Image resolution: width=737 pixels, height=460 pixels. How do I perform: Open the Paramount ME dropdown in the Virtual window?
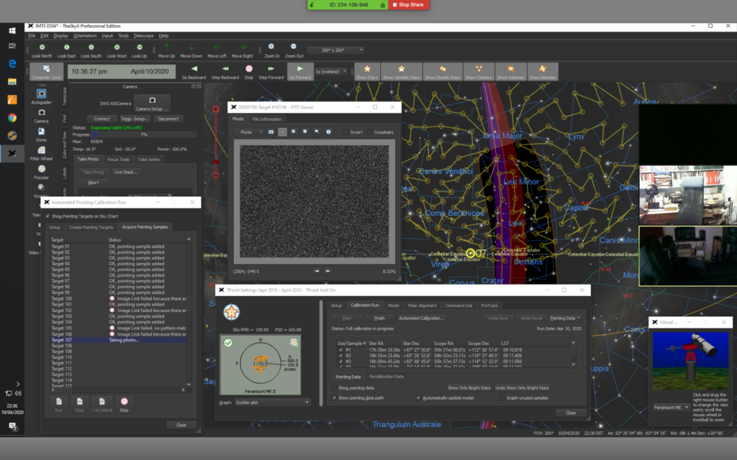[672, 407]
